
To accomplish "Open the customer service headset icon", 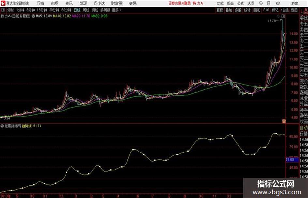I will [x=261, y=3].
